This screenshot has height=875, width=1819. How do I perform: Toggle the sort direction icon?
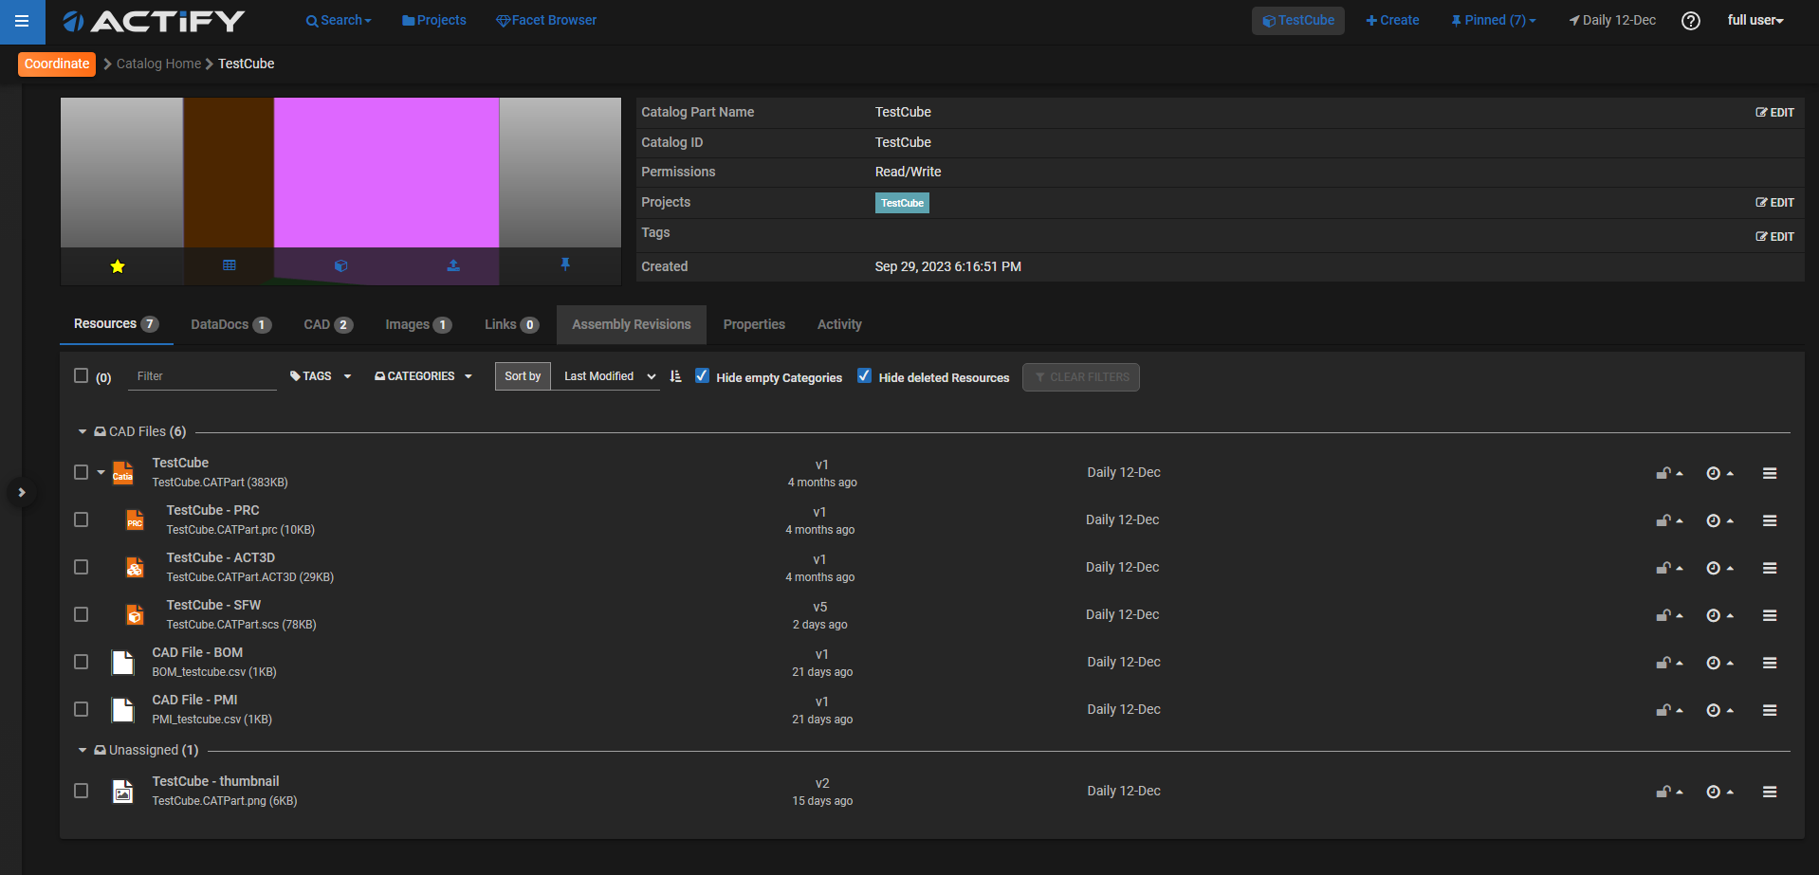(675, 376)
